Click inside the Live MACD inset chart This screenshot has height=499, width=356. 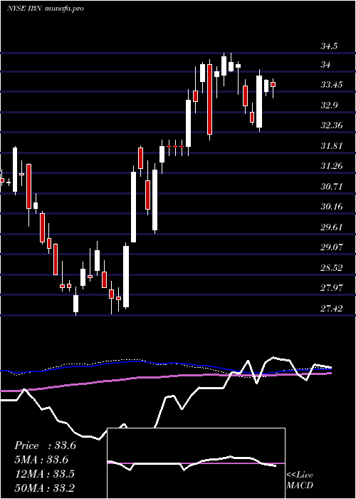(196, 463)
